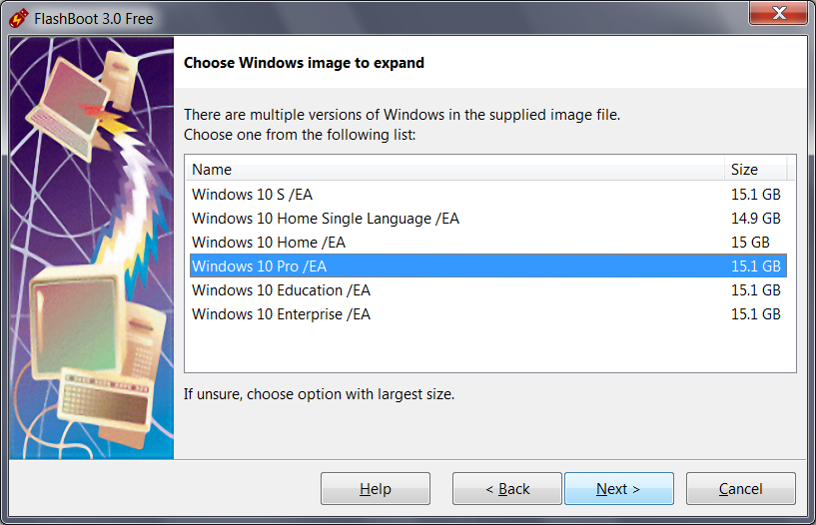Select Windows 10 S /EA entry
Screen dimensions: 816x525
point(252,195)
